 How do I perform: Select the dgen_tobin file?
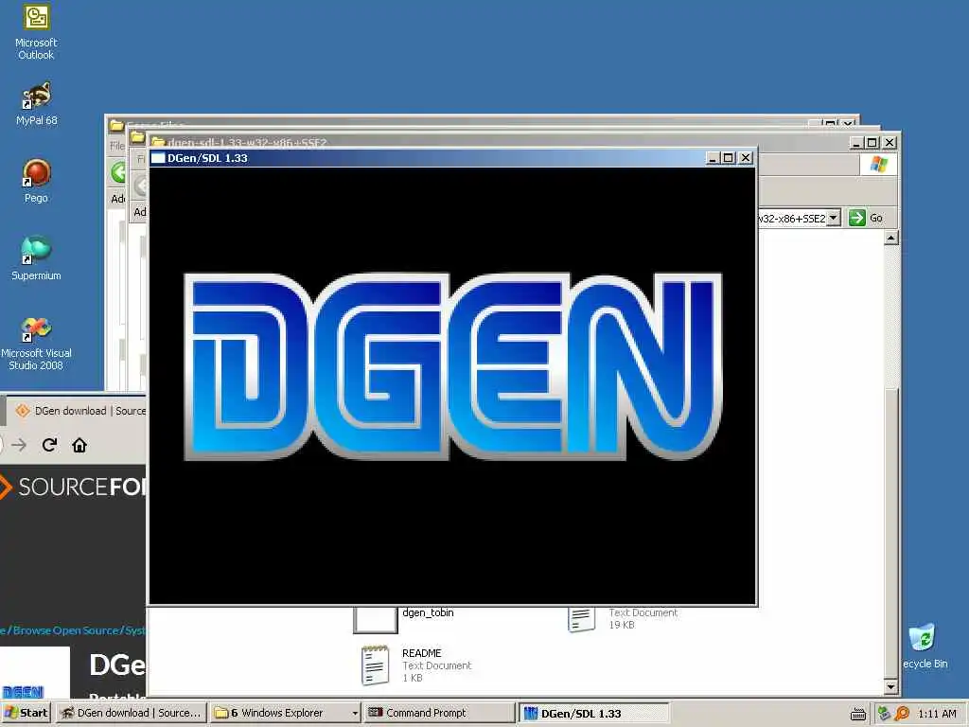pos(405,618)
